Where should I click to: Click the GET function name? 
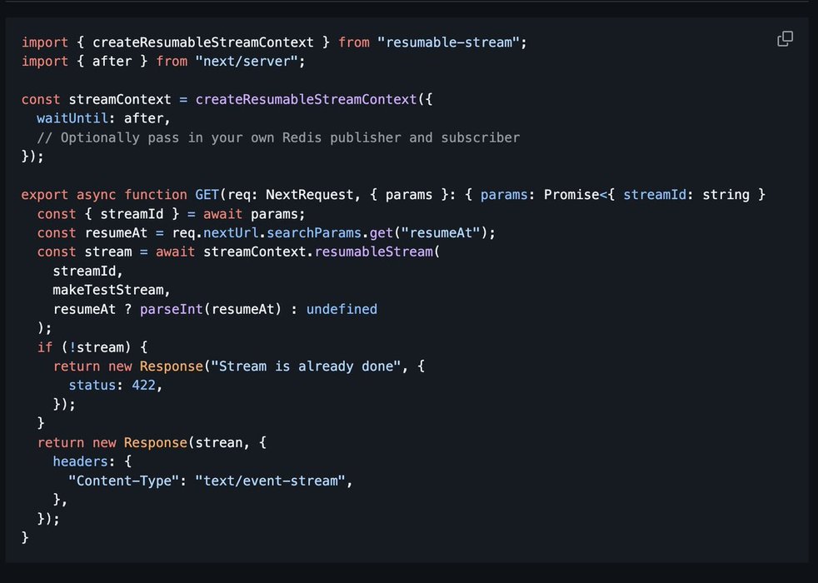(x=207, y=195)
